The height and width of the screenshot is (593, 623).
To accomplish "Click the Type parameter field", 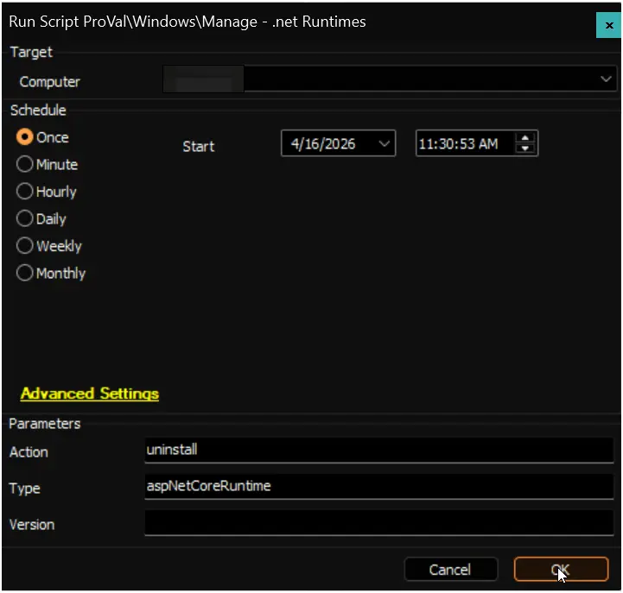I will pyautogui.click(x=379, y=486).
